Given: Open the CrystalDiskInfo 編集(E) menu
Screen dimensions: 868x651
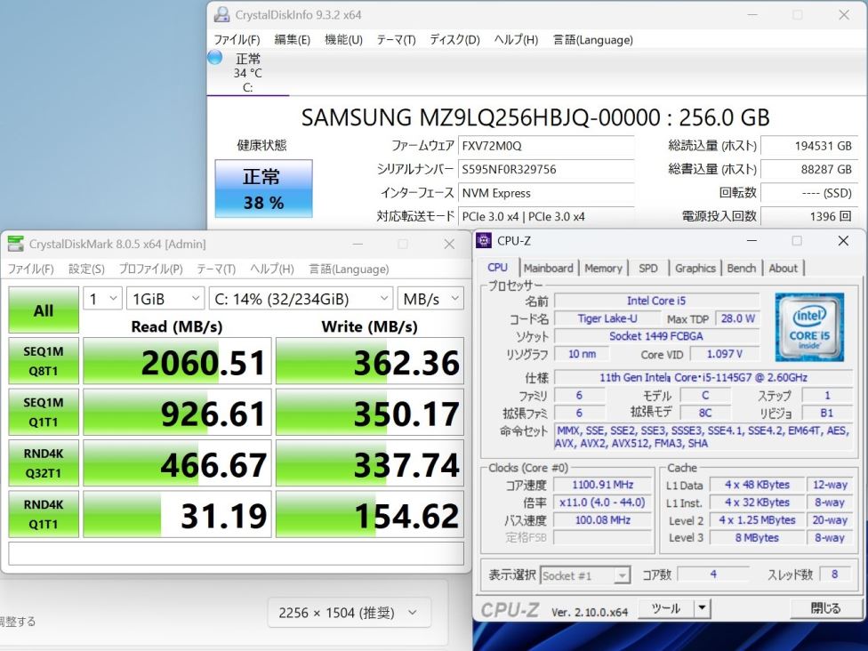Looking at the screenshot, I should [x=293, y=40].
